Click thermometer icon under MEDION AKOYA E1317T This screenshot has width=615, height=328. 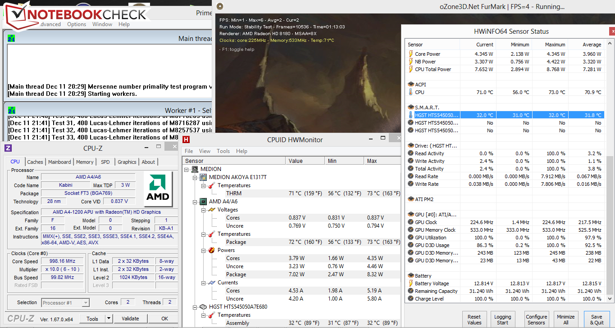click(x=211, y=185)
